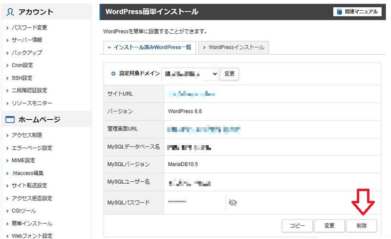
Task: Open アクセス制限 in the sidebar
Action: (27, 135)
